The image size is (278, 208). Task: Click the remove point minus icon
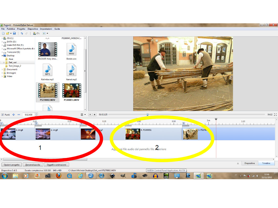(x=19, y=115)
